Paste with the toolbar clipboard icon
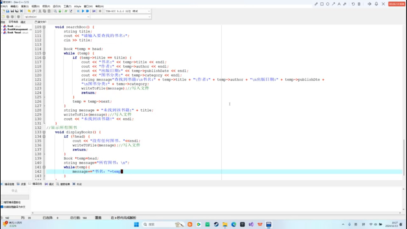The width and height of the screenshot is (407, 229). (x=49, y=11)
